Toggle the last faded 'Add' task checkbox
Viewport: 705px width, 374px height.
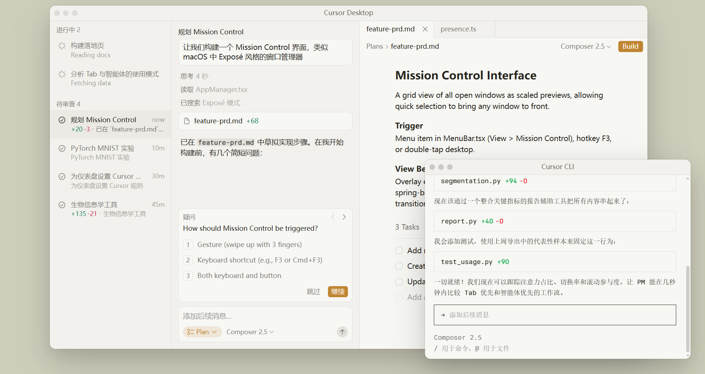tap(399, 297)
